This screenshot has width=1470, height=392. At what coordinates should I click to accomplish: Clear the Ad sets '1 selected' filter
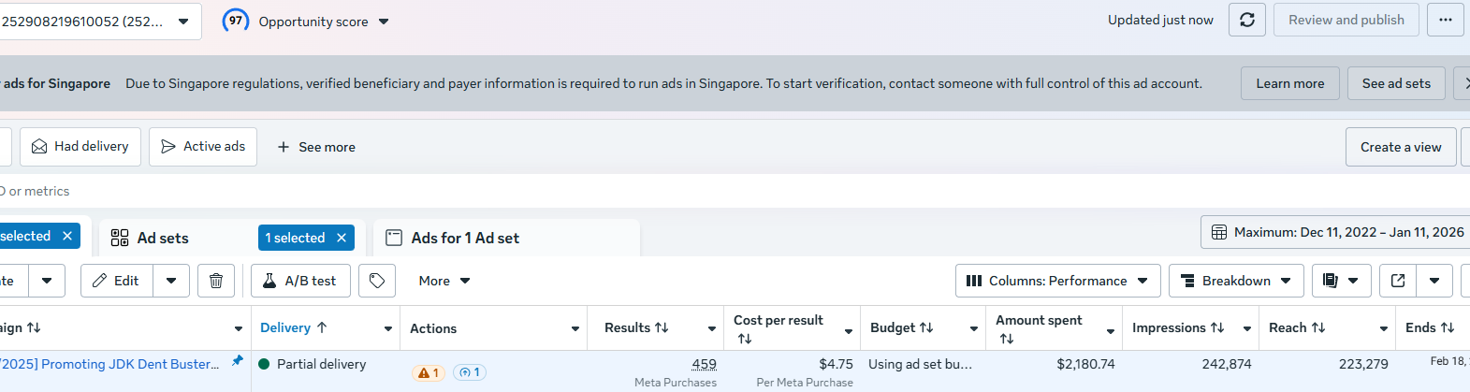pos(342,238)
